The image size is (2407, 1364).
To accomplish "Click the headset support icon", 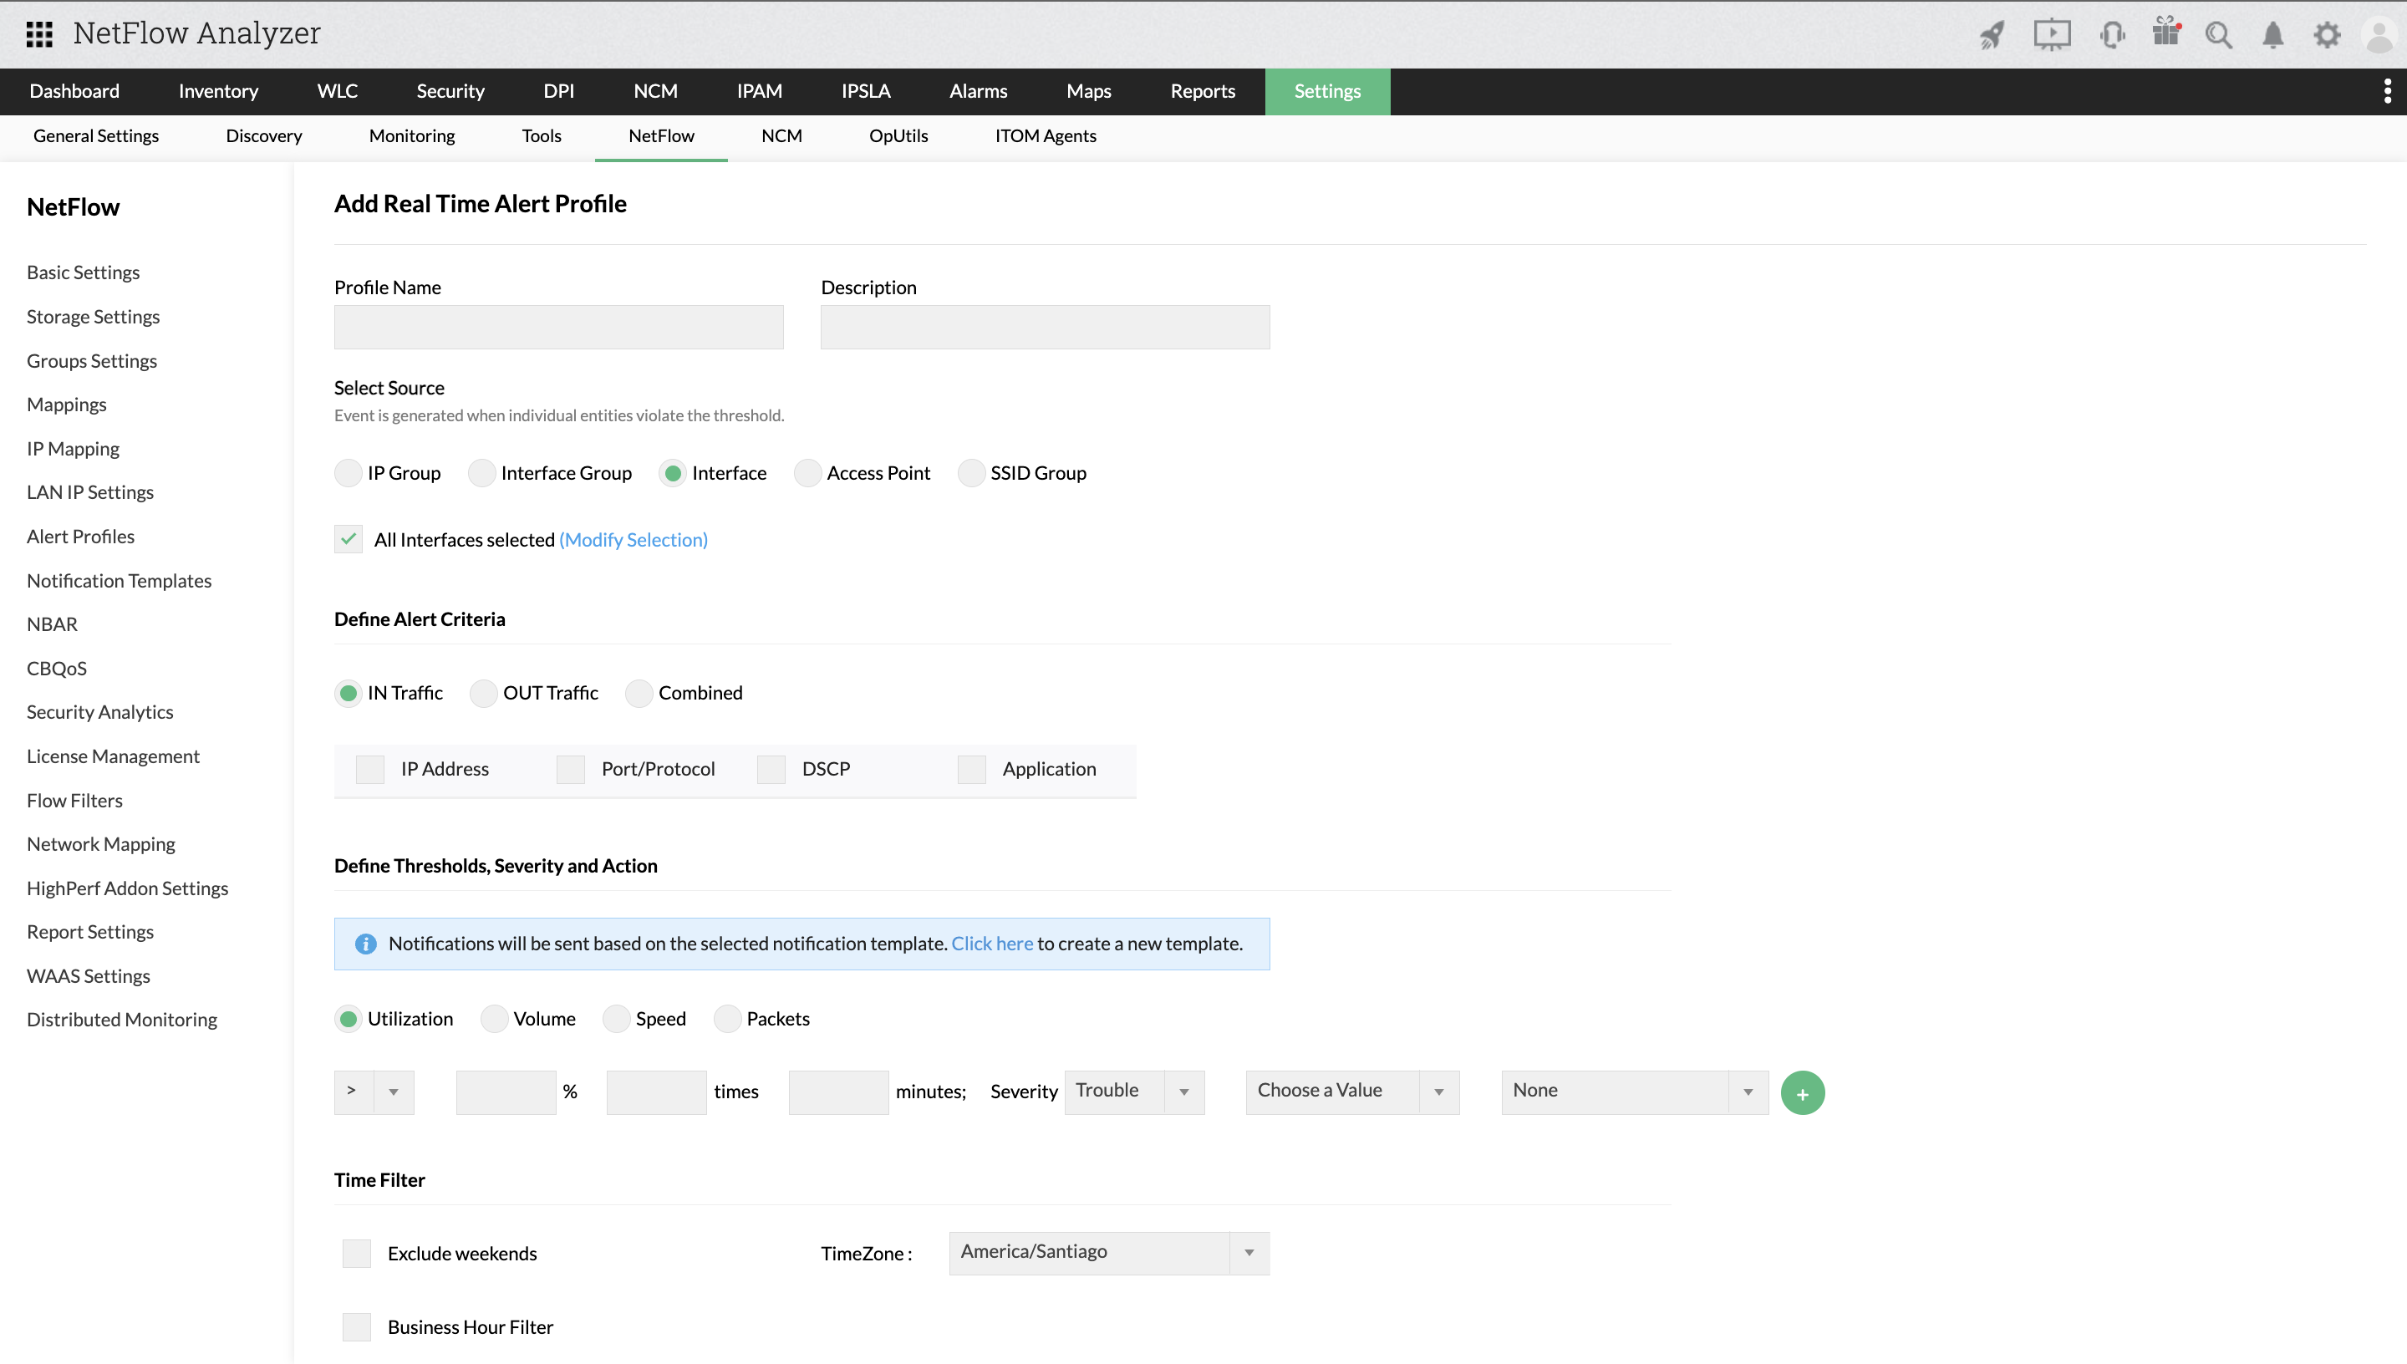I will (x=2111, y=34).
